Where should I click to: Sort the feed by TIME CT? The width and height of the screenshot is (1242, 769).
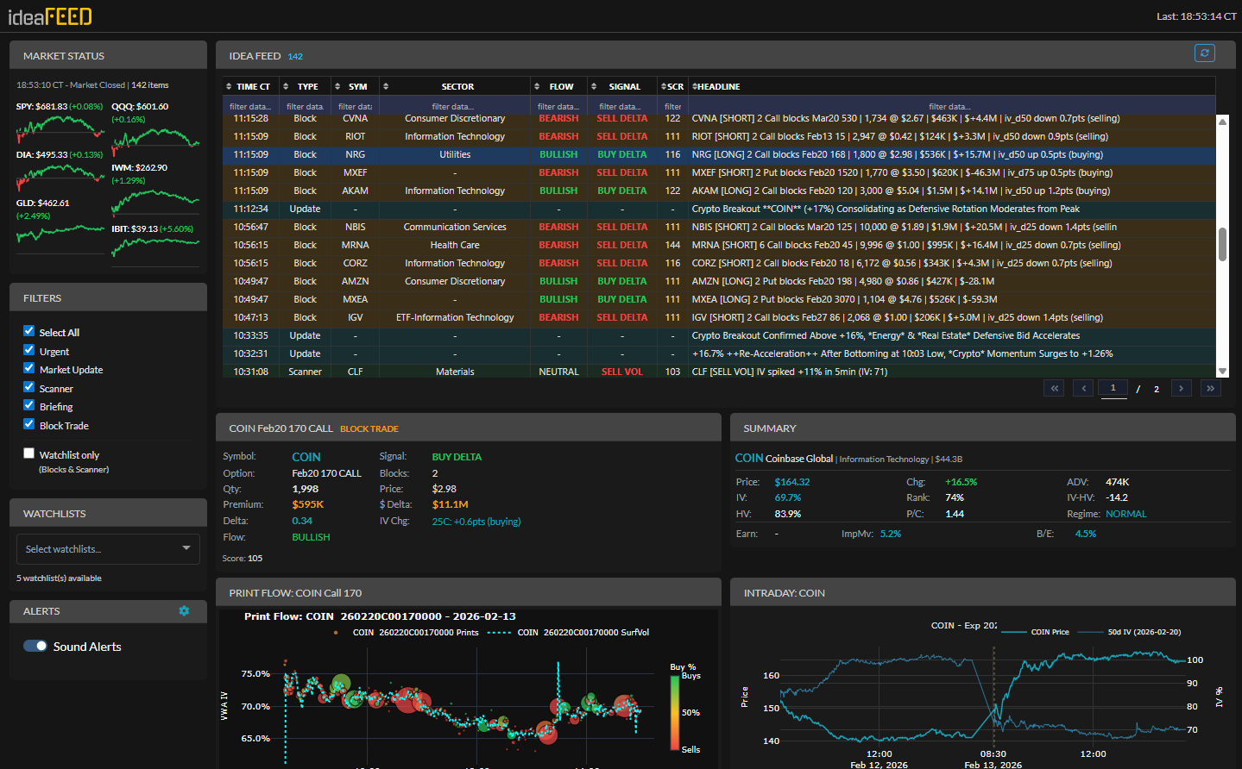[x=253, y=87]
